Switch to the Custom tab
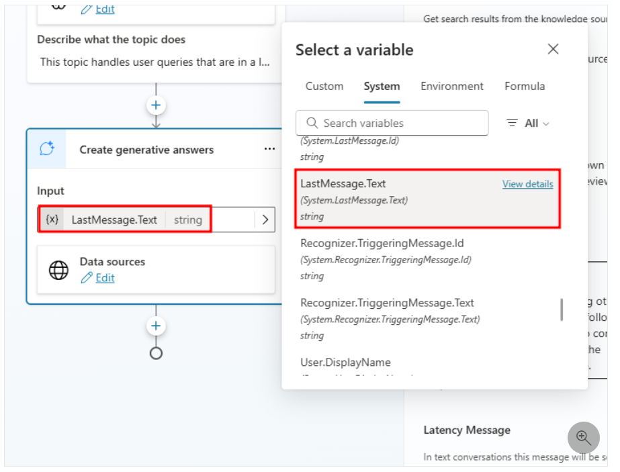 (x=324, y=86)
